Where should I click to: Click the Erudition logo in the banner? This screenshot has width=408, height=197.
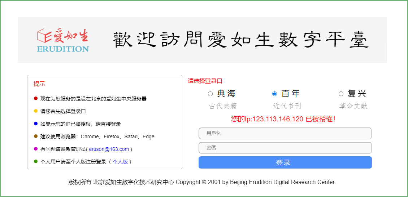(63, 40)
